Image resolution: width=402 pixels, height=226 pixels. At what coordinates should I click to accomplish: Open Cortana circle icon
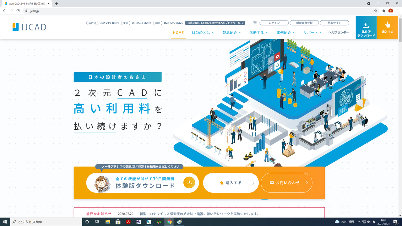point(87,222)
